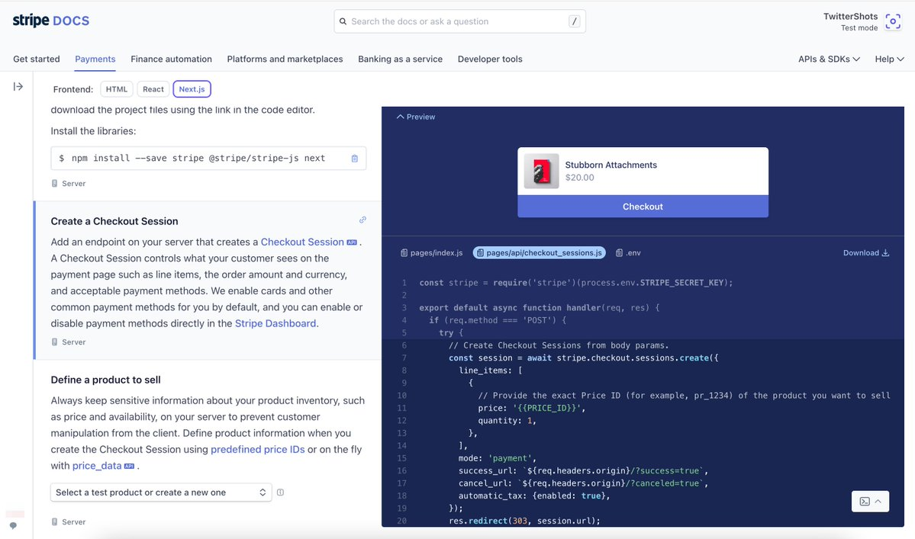Open the Stripe Dashboard link

tap(275, 323)
